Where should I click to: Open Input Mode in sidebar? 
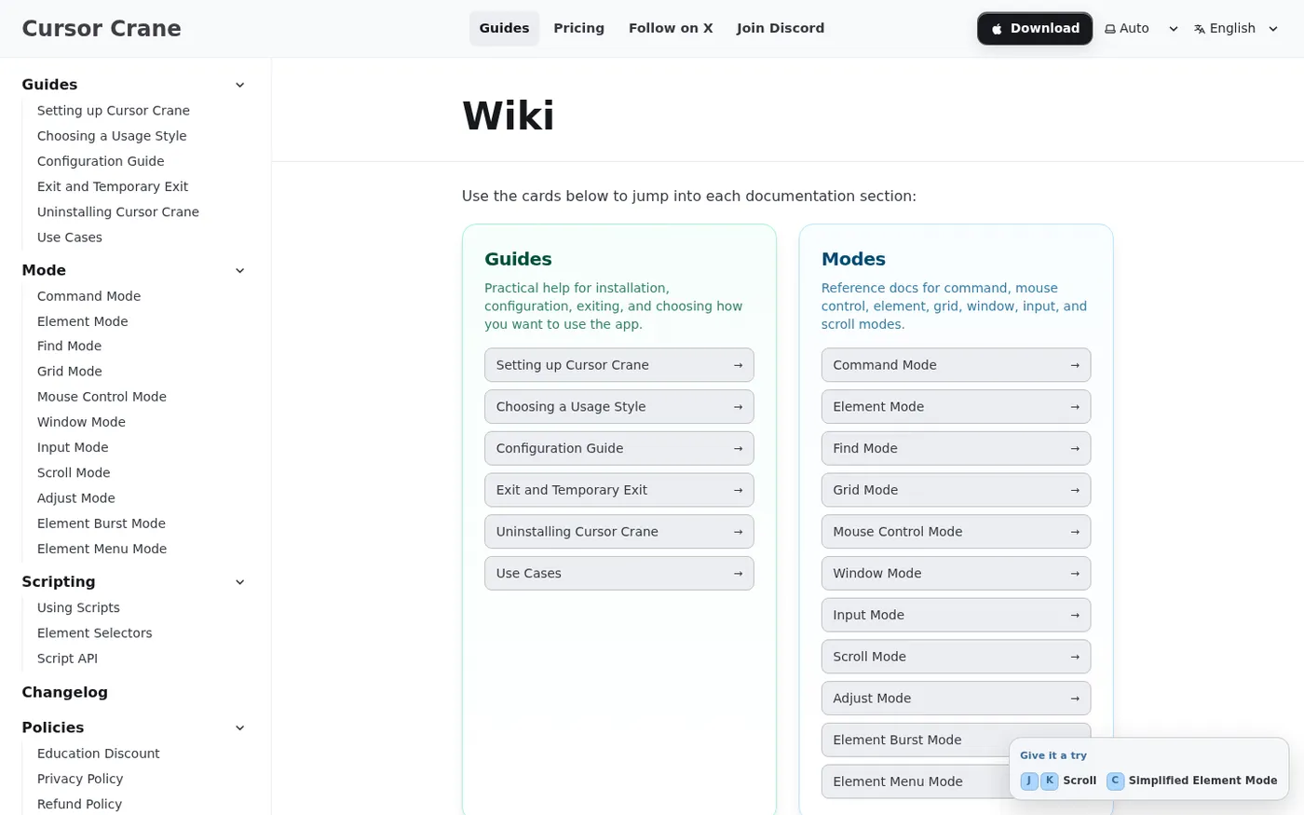pos(73,447)
